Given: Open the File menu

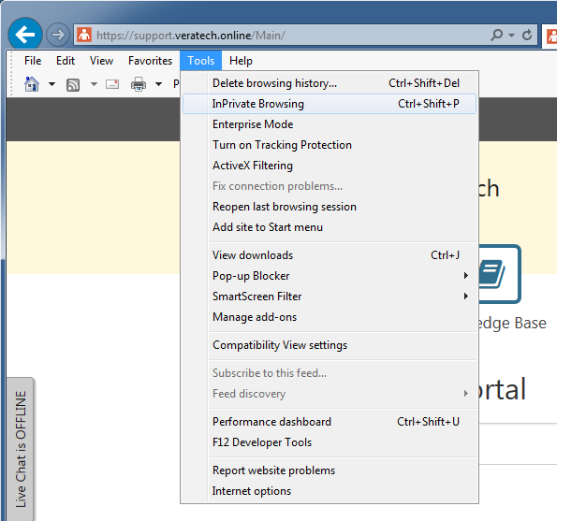Looking at the screenshot, I should tap(33, 61).
